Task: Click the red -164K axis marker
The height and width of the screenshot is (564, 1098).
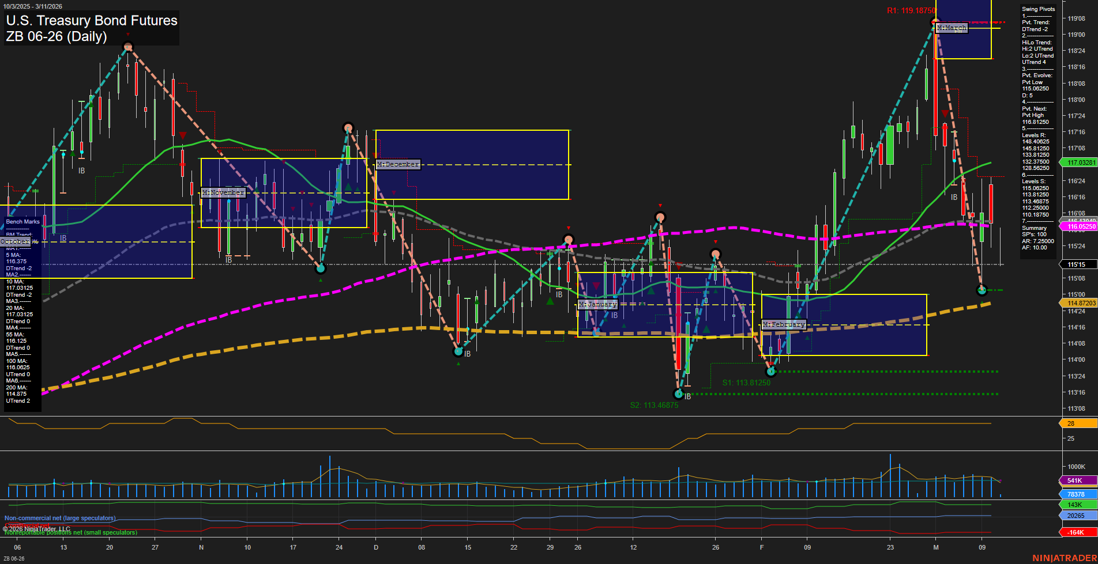Action: [1076, 532]
